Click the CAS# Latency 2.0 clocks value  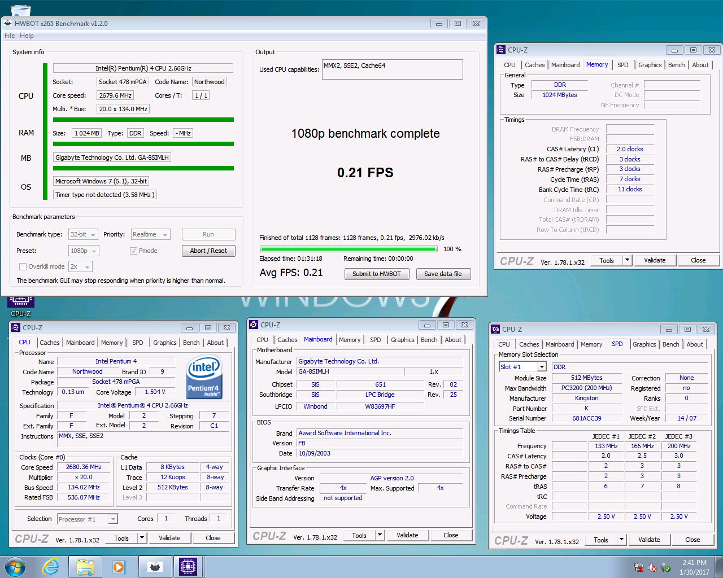click(x=630, y=149)
